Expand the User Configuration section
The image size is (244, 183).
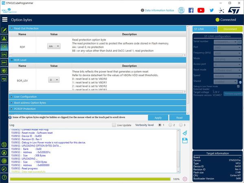(98, 97)
